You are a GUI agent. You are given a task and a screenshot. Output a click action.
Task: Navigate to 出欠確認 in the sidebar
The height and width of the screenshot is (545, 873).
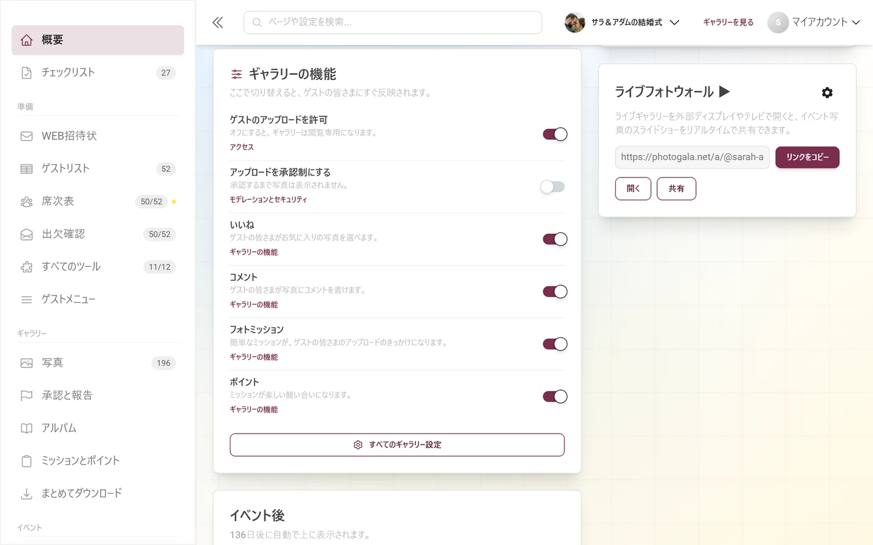click(98, 234)
